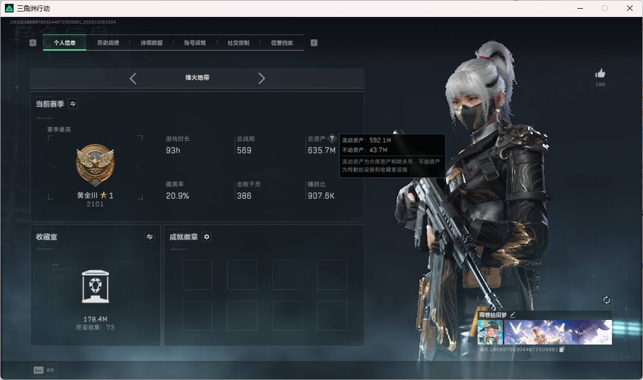Select the 个人信息 tab

64,43
